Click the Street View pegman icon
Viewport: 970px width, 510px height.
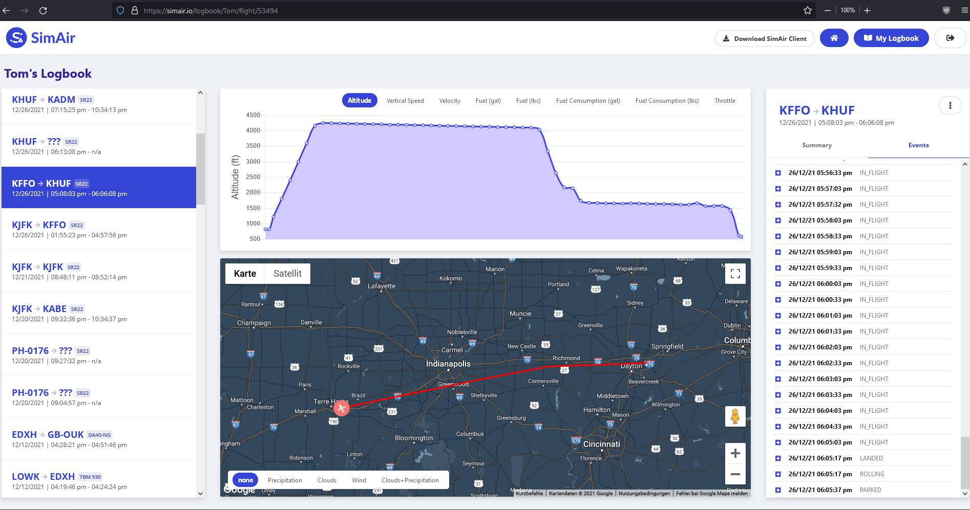pos(735,416)
